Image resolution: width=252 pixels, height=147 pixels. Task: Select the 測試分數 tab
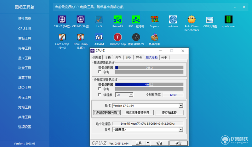[152, 57]
